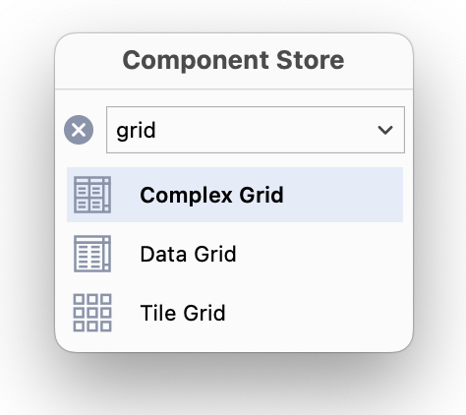Clear the search with the X icon

pyautogui.click(x=79, y=130)
